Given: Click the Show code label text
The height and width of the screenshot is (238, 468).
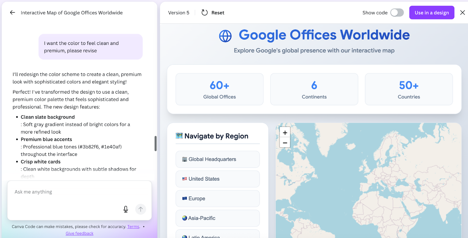Looking at the screenshot, I should 375,13.
